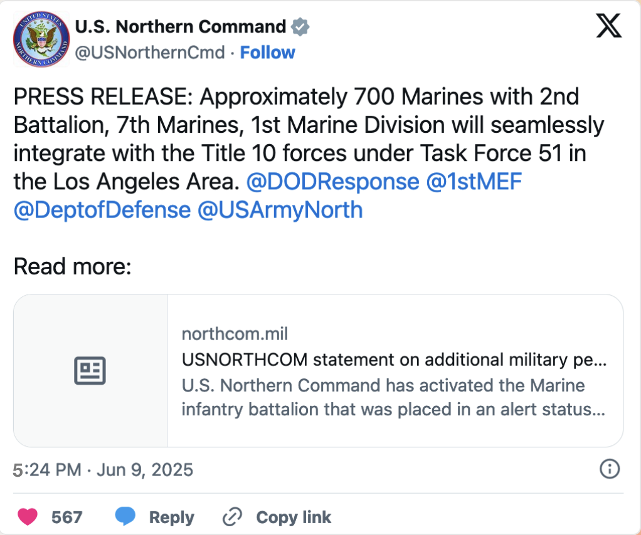Click the U.S. Northern Command seal avatar

[41, 39]
